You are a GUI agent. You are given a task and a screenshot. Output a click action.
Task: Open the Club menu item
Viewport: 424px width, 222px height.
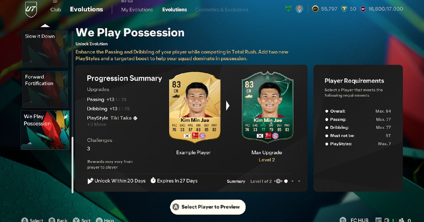pos(56,10)
